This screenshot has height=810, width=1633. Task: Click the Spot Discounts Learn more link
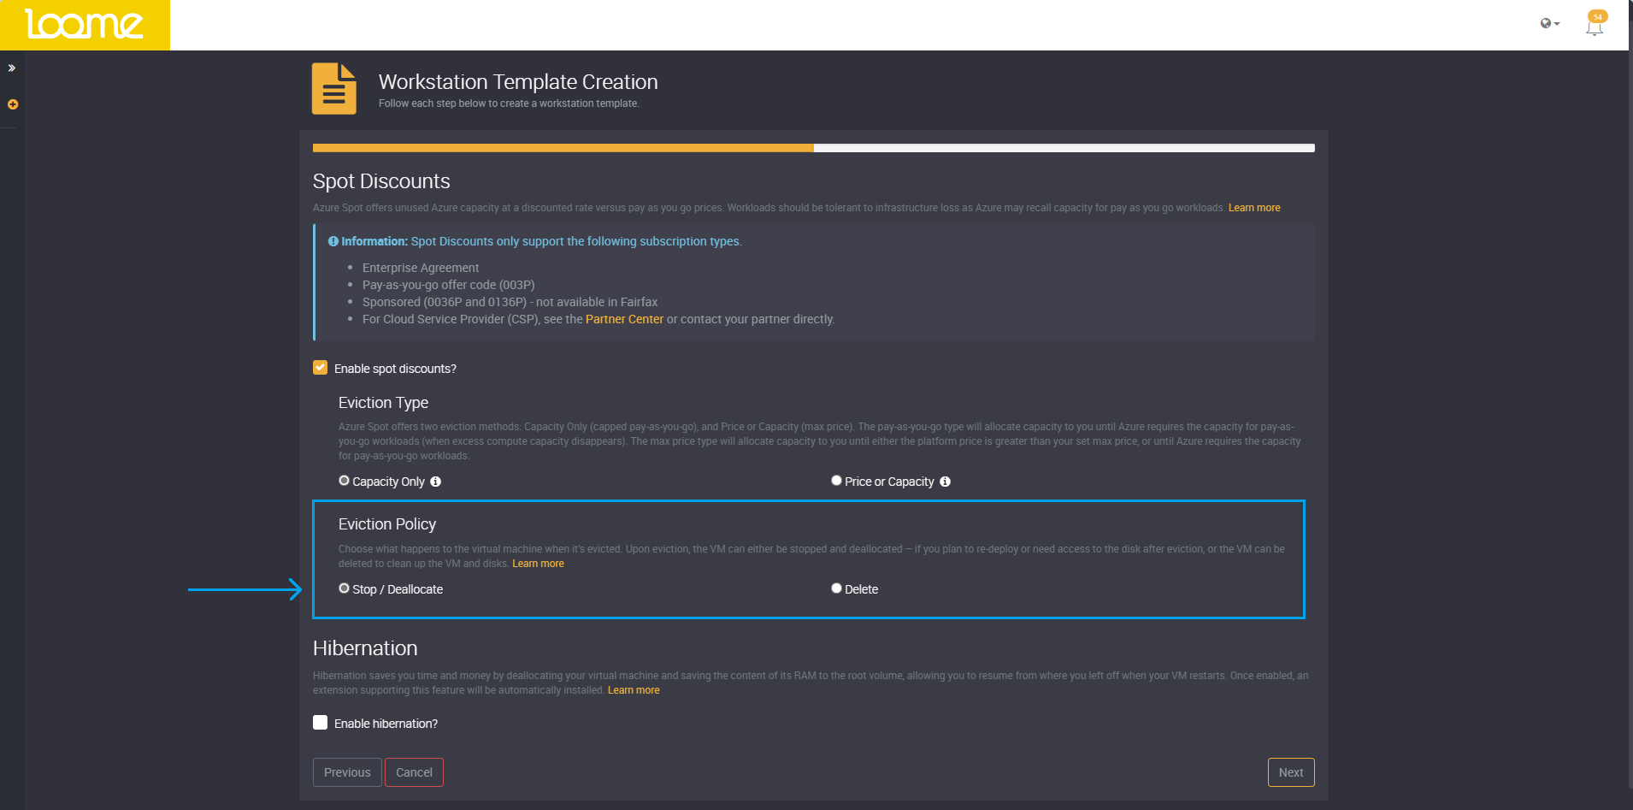pyautogui.click(x=1254, y=208)
